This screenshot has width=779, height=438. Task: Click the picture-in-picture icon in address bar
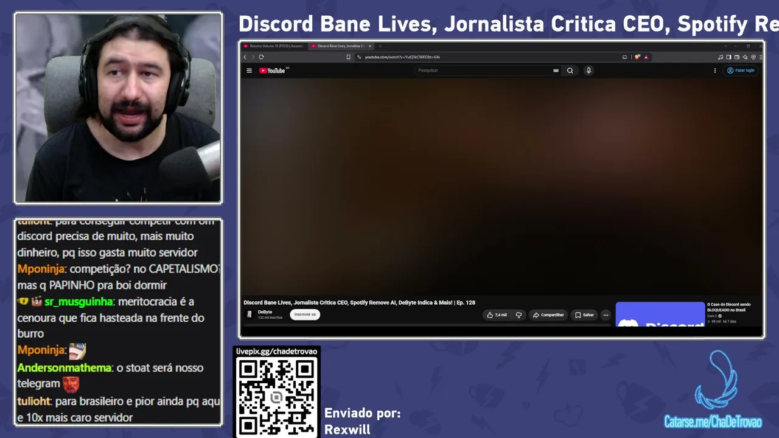(624, 57)
